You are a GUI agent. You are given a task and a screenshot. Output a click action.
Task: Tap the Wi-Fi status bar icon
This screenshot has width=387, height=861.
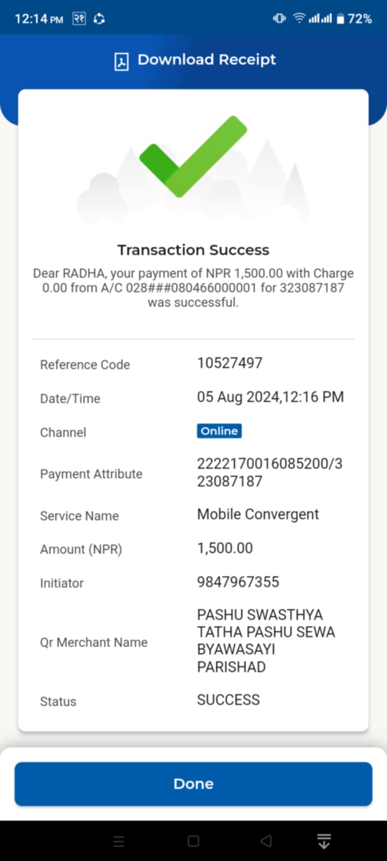299,19
